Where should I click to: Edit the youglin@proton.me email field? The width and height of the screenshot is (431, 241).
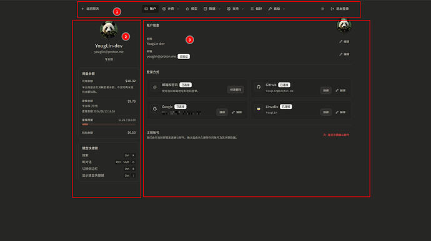point(344,54)
